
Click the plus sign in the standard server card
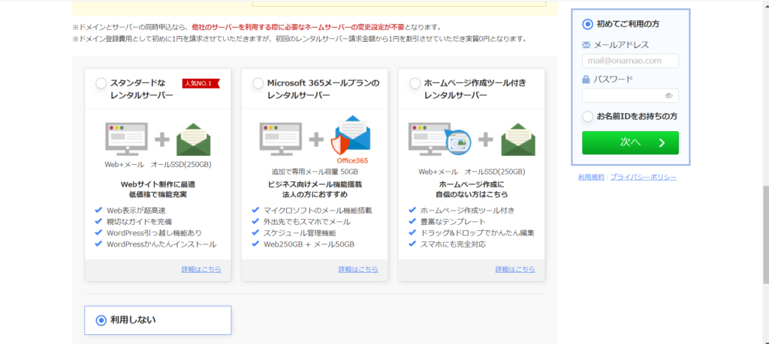(x=162, y=140)
